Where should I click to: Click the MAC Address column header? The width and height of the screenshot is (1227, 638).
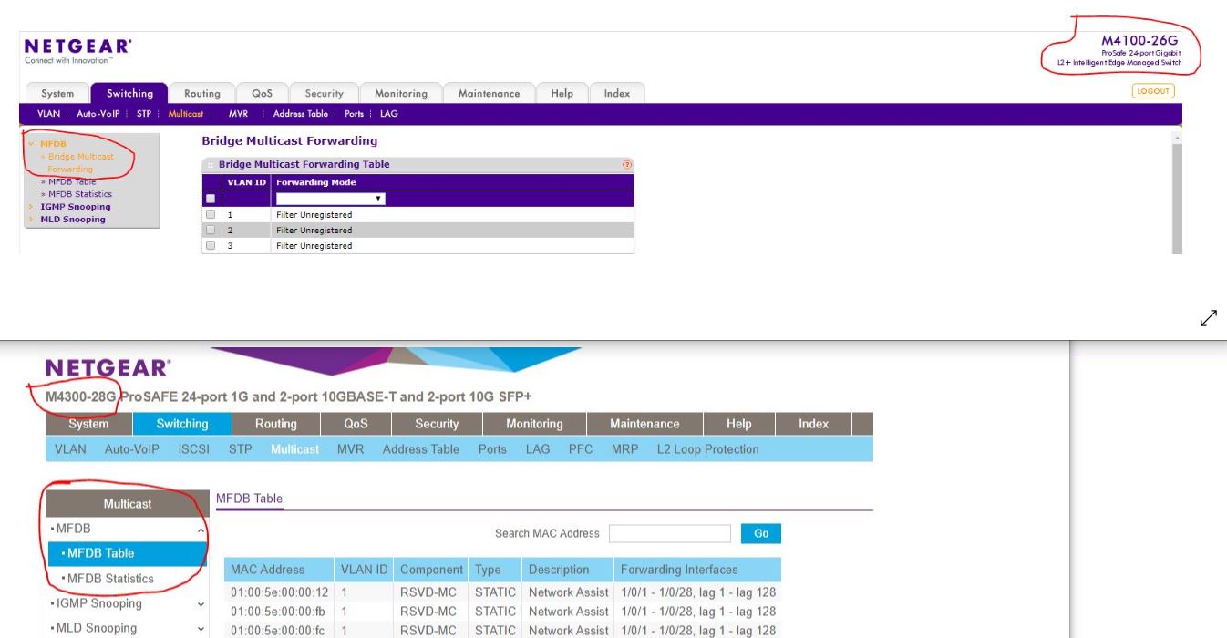(x=278, y=570)
